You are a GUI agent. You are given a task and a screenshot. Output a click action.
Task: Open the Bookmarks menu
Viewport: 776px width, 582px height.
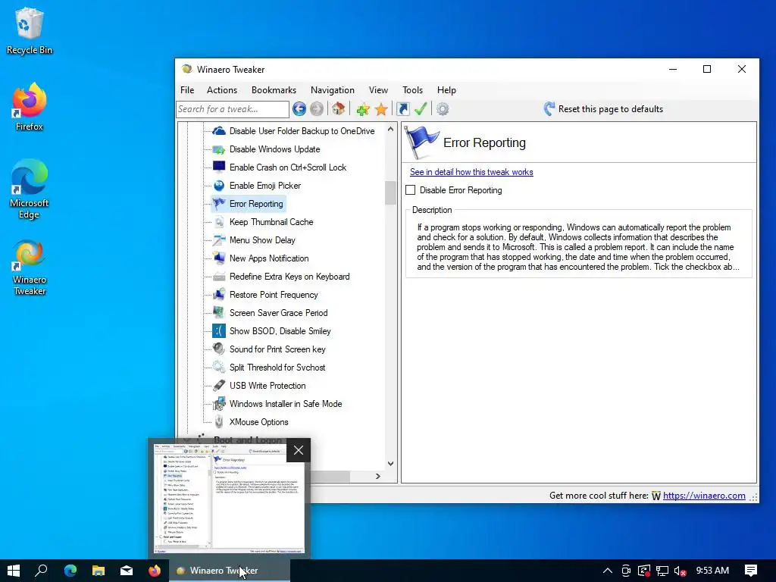pos(274,90)
